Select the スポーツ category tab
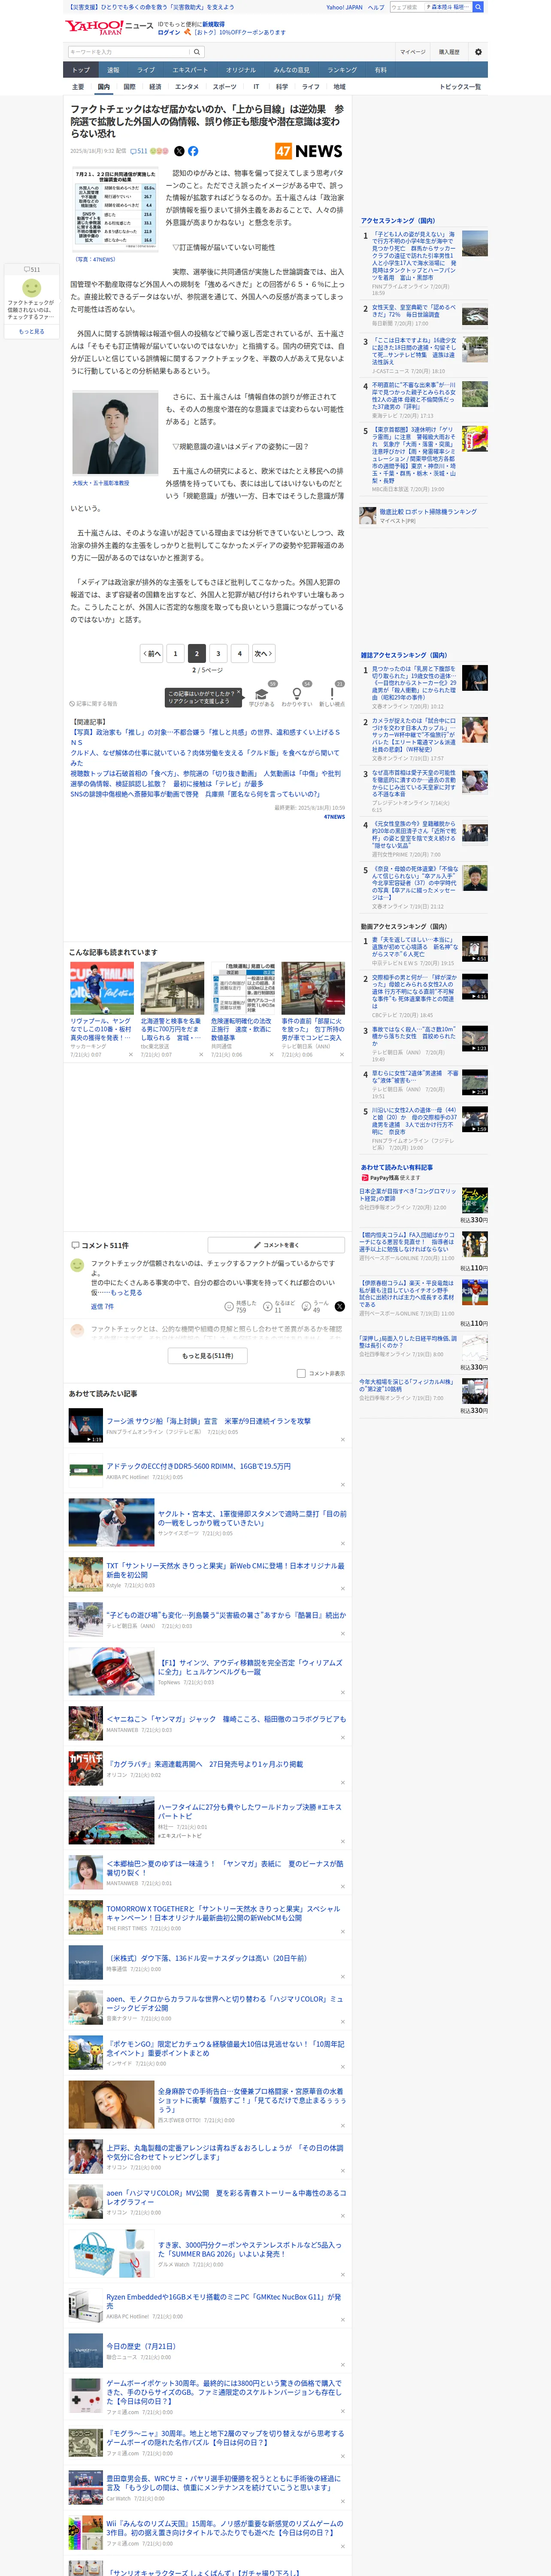The height and width of the screenshot is (2576, 551). coord(225,87)
